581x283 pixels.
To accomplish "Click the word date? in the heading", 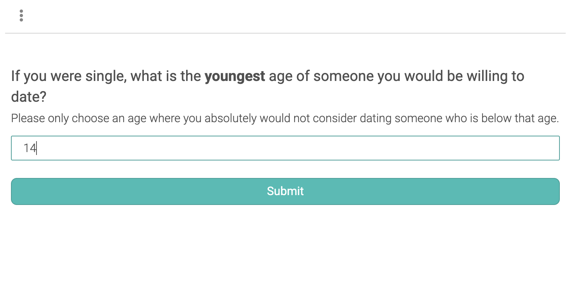I will coord(29,97).
